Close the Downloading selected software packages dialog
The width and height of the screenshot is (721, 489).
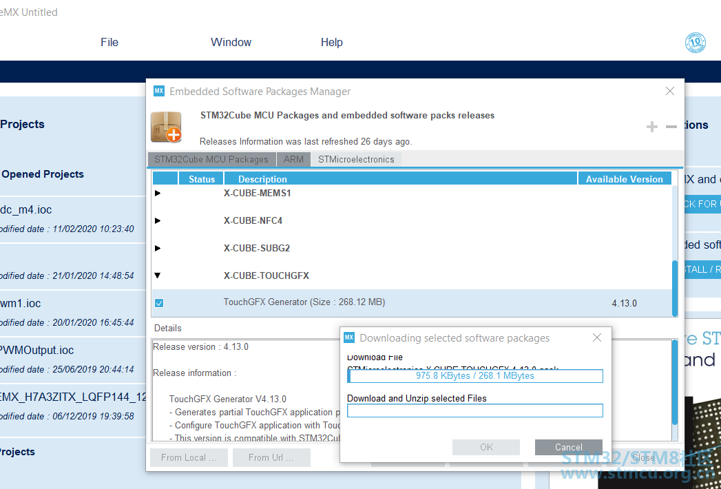(597, 337)
